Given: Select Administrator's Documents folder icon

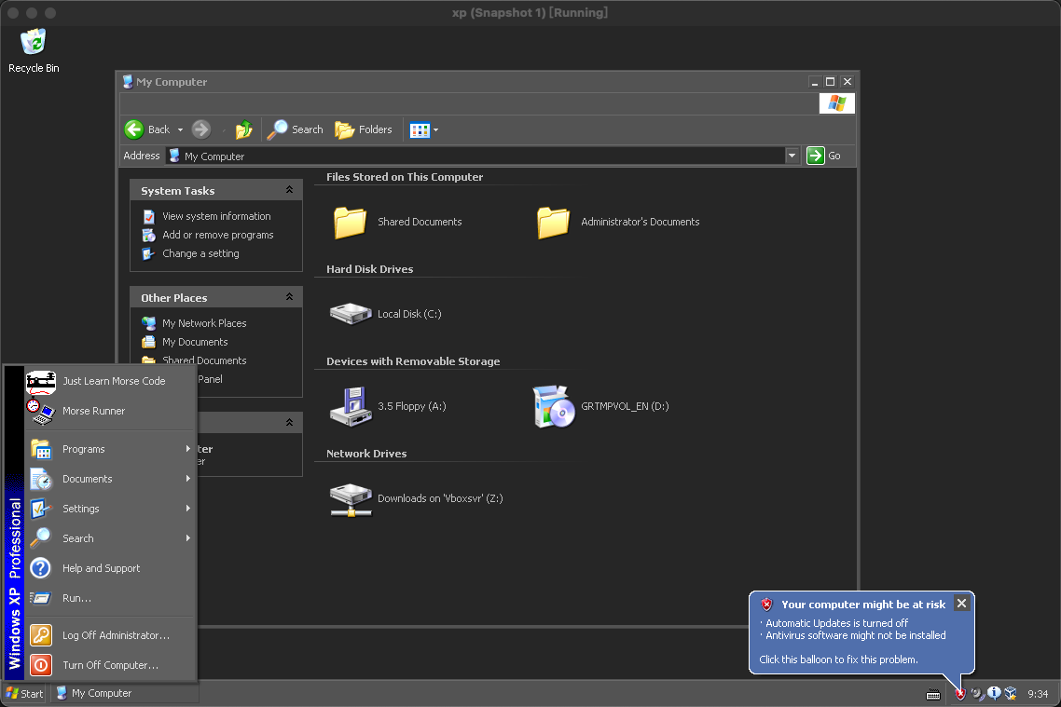Looking at the screenshot, I should pos(553,222).
